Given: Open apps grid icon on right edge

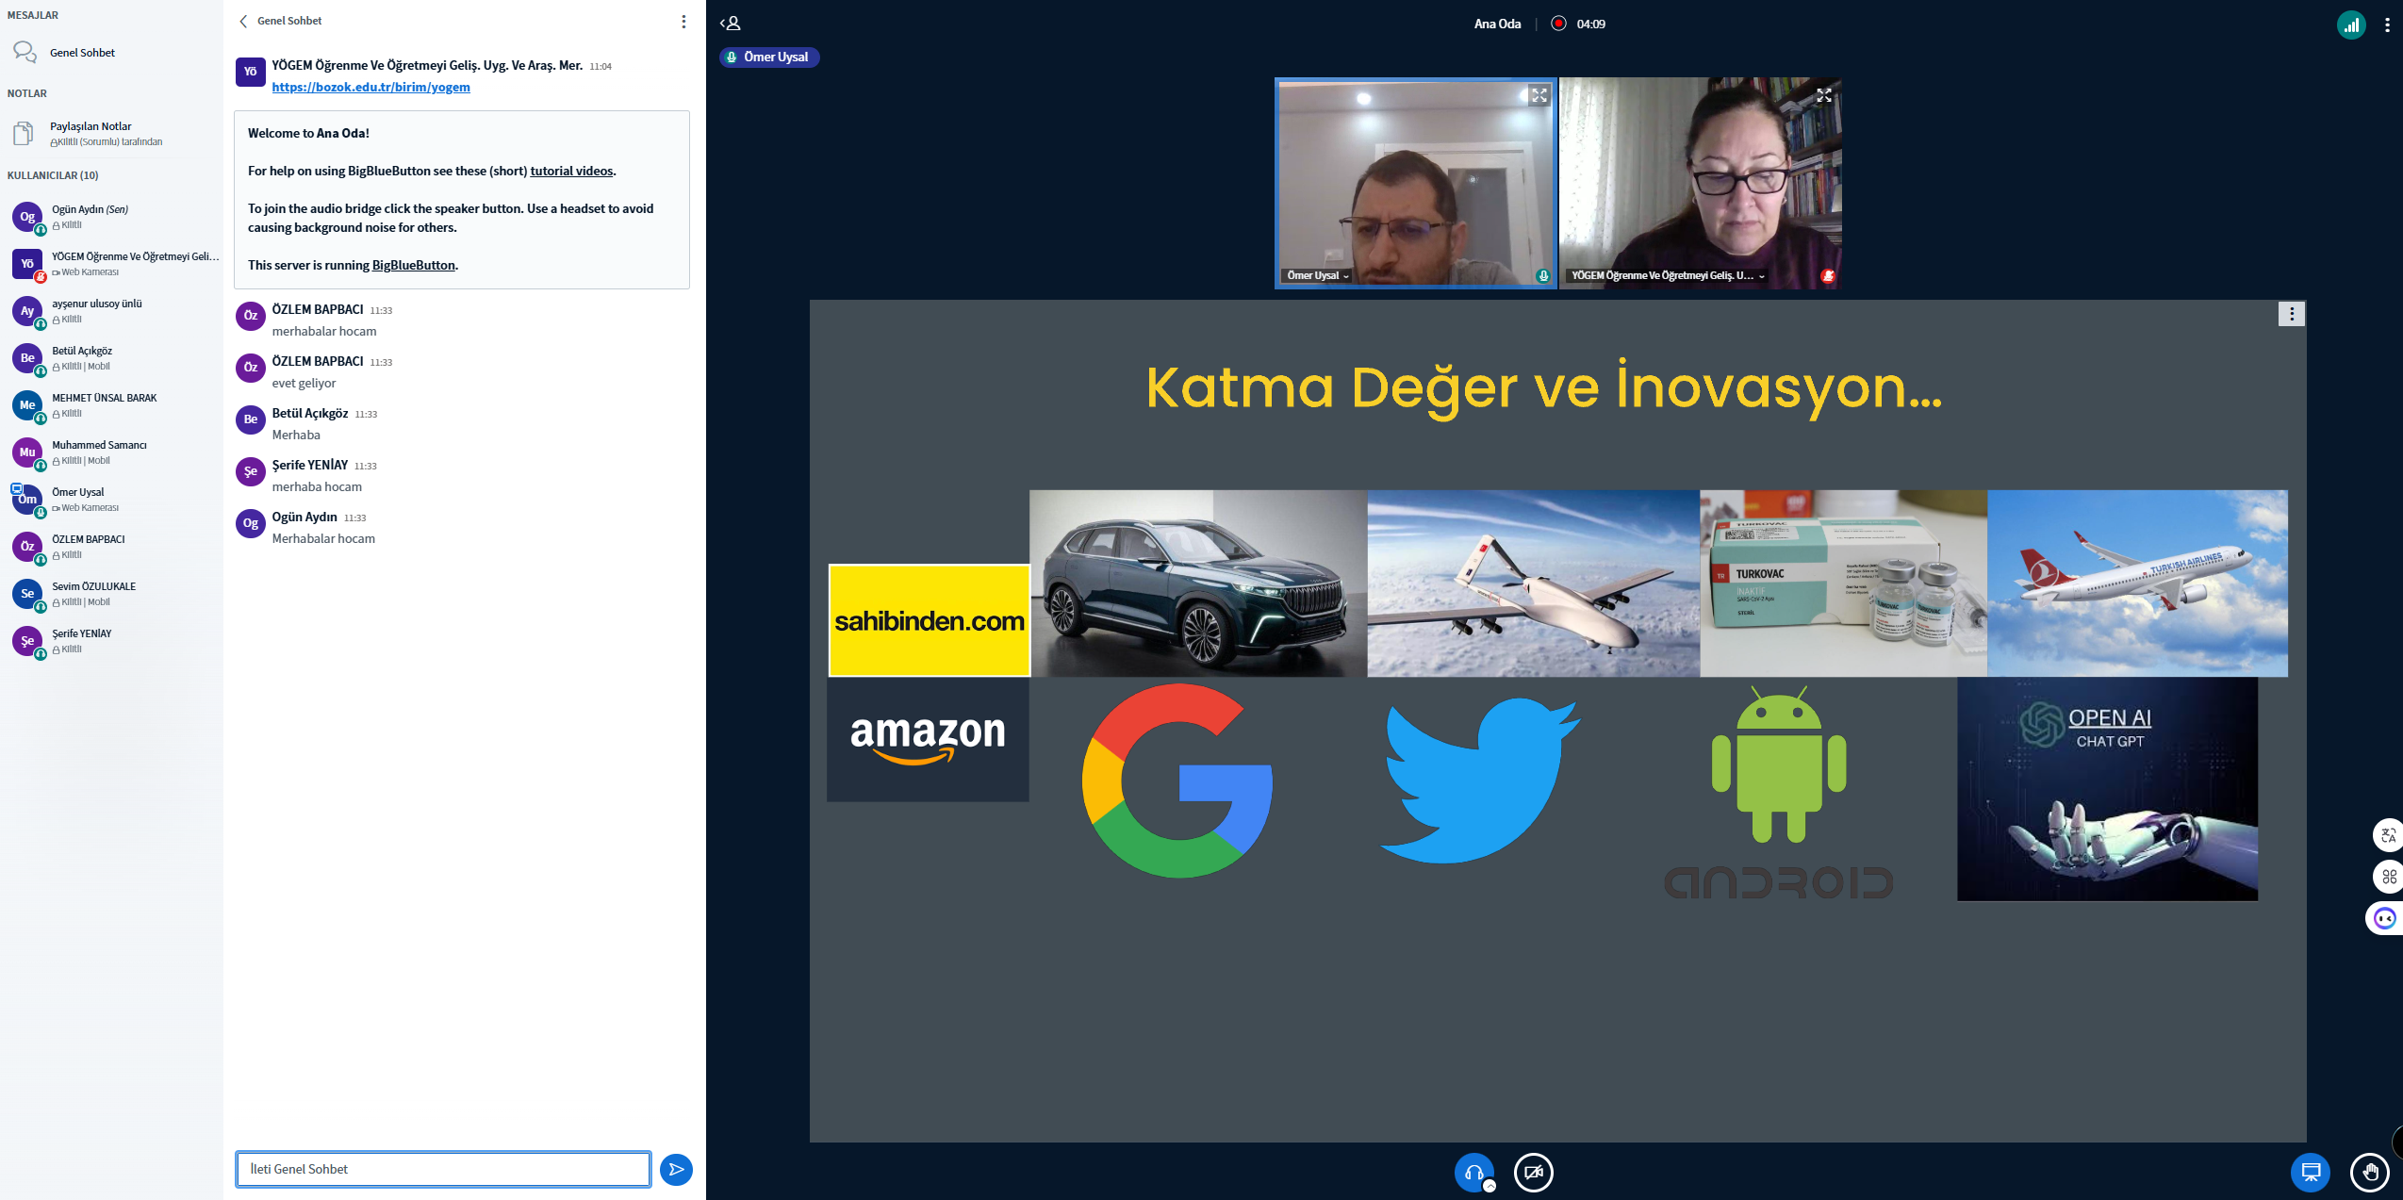Looking at the screenshot, I should pyautogui.click(x=2387, y=877).
